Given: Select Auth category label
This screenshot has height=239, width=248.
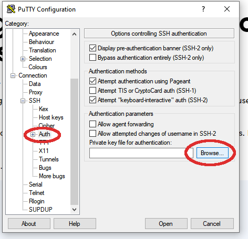Looking at the screenshot, I should pos(45,134).
